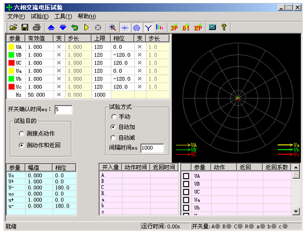Click the open file folder icon
The height and width of the screenshot is (234, 307).
[14, 27]
